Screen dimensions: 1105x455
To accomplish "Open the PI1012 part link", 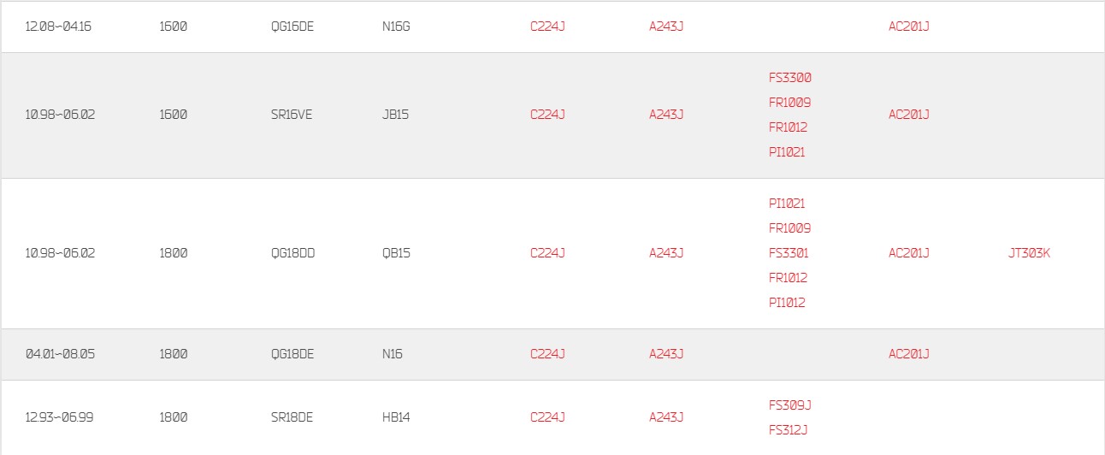I will click(787, 303).
